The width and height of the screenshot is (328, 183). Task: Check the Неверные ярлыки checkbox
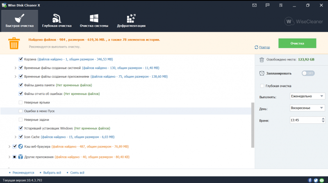pyautogui.click(x=20, y=102)
